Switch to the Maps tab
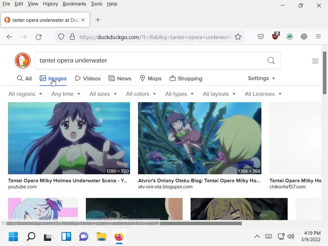 point(151,78)
